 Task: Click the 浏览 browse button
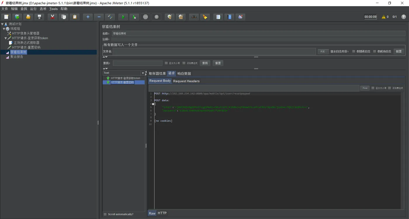tap(323, 51)
